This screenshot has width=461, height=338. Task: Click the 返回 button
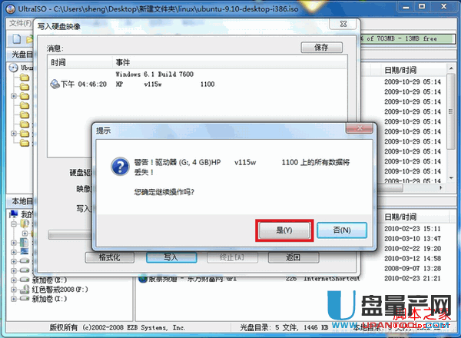pos(294,257)
